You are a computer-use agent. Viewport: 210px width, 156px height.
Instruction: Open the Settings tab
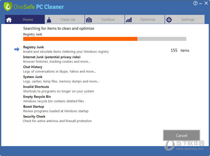coord(185,19)
